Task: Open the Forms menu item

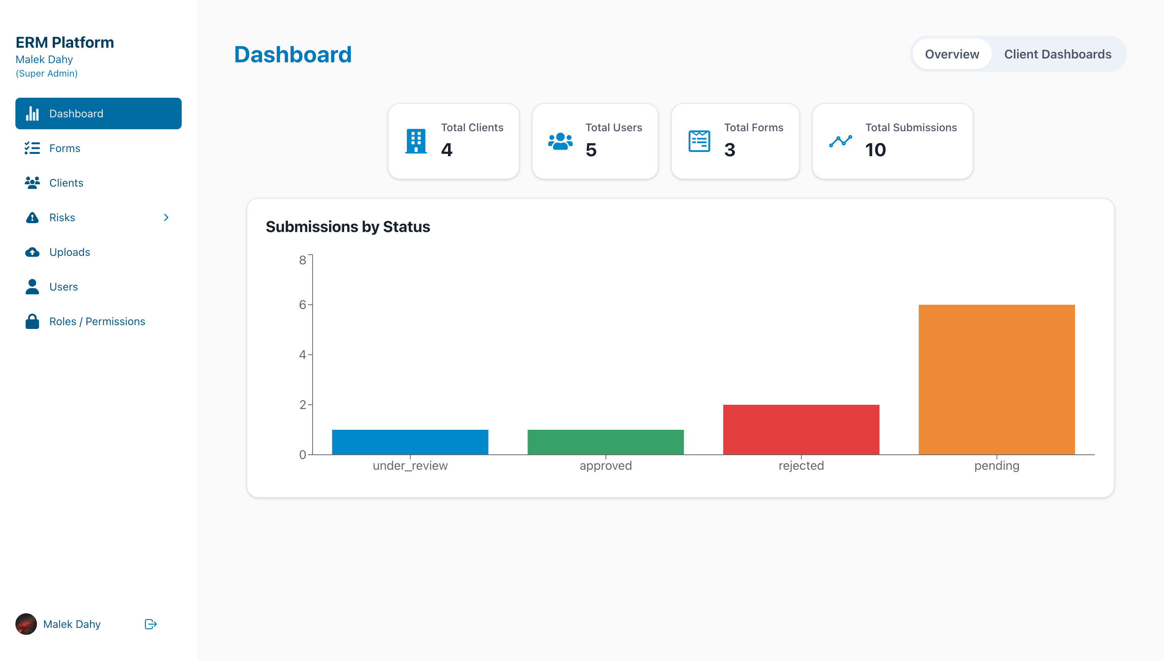Action: click(x=99, y=148)
